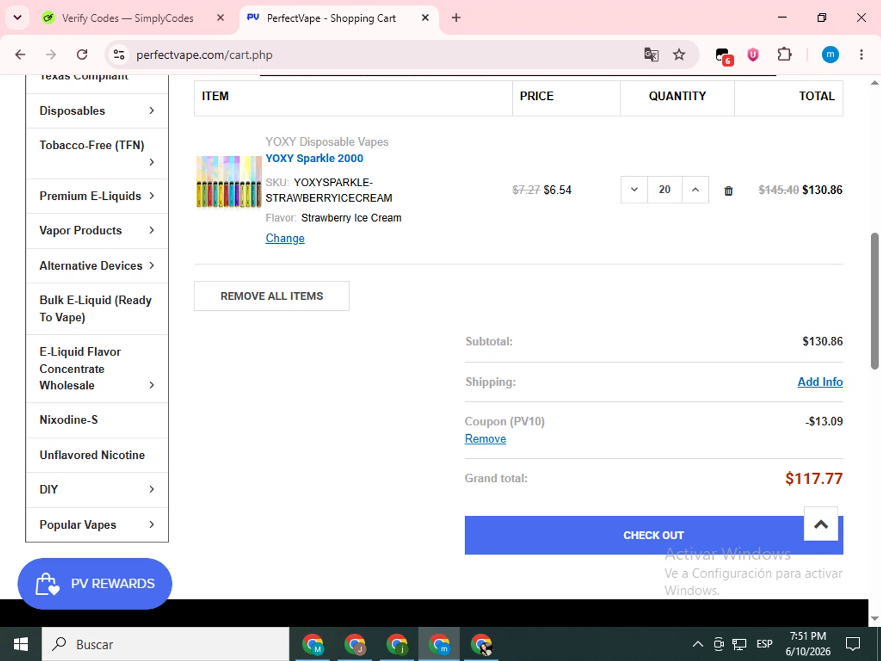Open a new browser tab
This screenshot has width=881, height=661.
pyautogui.click(x=456, y=18)
